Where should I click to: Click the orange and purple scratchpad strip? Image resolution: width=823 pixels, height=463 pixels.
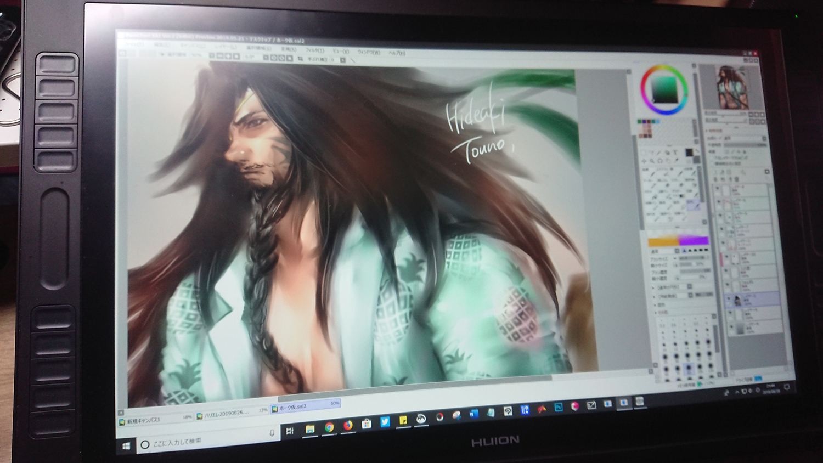pos(679,241)
